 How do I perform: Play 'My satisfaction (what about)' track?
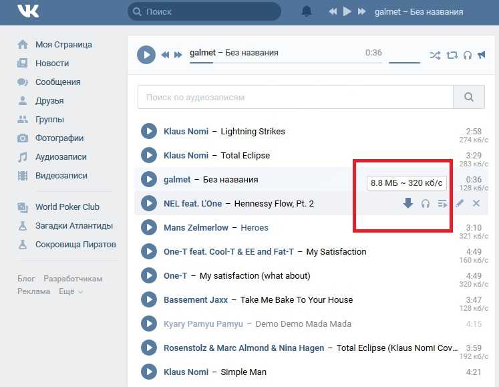[x=149, y=275]
